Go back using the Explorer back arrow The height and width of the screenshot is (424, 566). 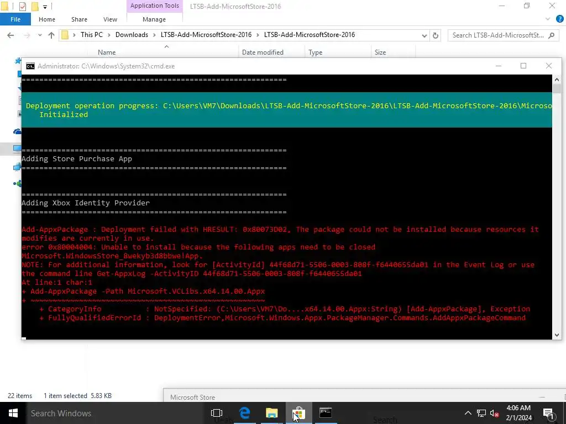(11, 35)
